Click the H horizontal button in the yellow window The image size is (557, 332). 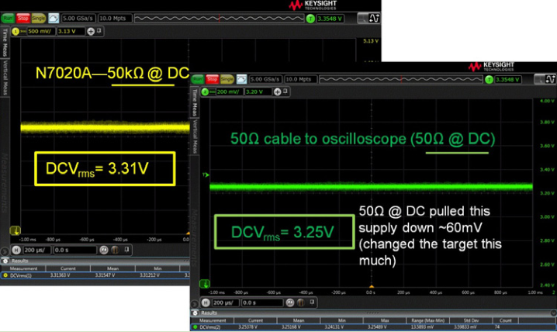click(x=16, y=250)
